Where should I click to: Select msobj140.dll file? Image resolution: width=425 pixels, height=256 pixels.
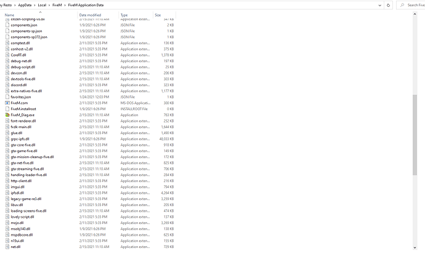coord(20,229)
